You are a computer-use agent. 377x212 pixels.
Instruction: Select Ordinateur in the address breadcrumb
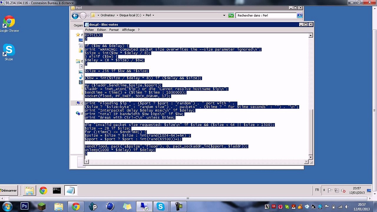coord(108,15)
